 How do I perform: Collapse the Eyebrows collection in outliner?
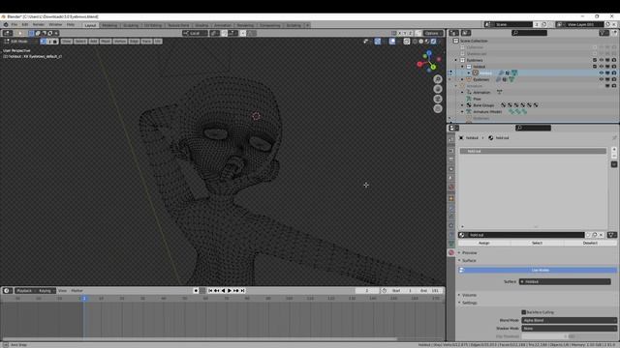456,60
